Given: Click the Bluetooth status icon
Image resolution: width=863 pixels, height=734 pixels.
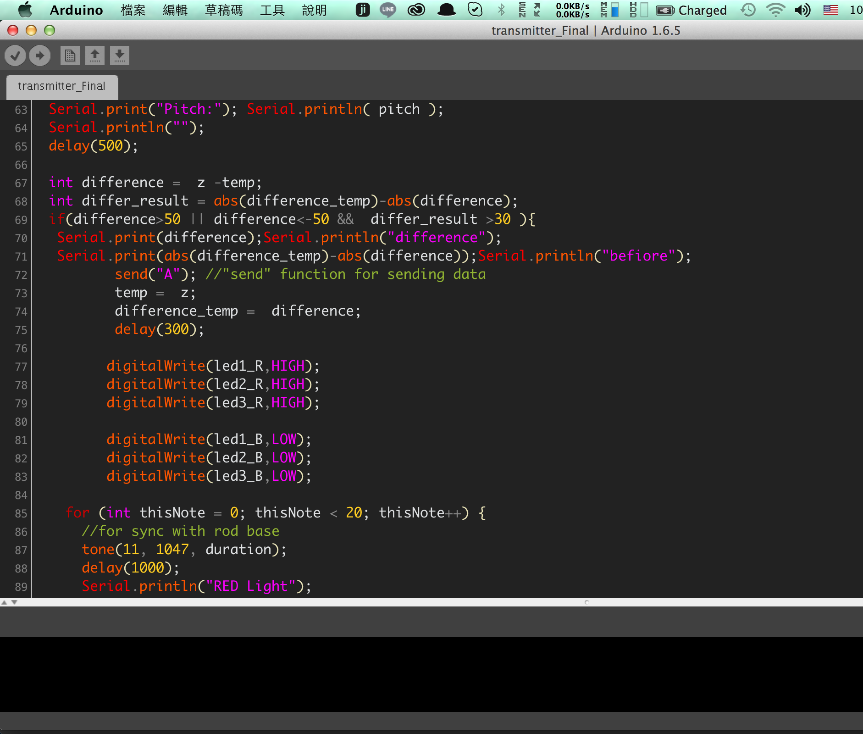Looking at the screenshot, I should [x=501, y=10].
